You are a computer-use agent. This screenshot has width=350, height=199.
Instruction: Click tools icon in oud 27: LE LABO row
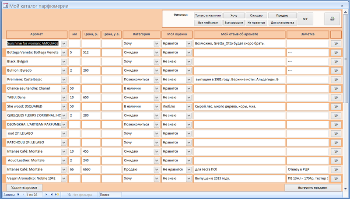point(336,133)
